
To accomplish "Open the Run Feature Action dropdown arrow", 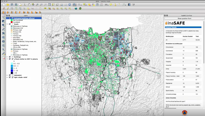I will [81, 5].
